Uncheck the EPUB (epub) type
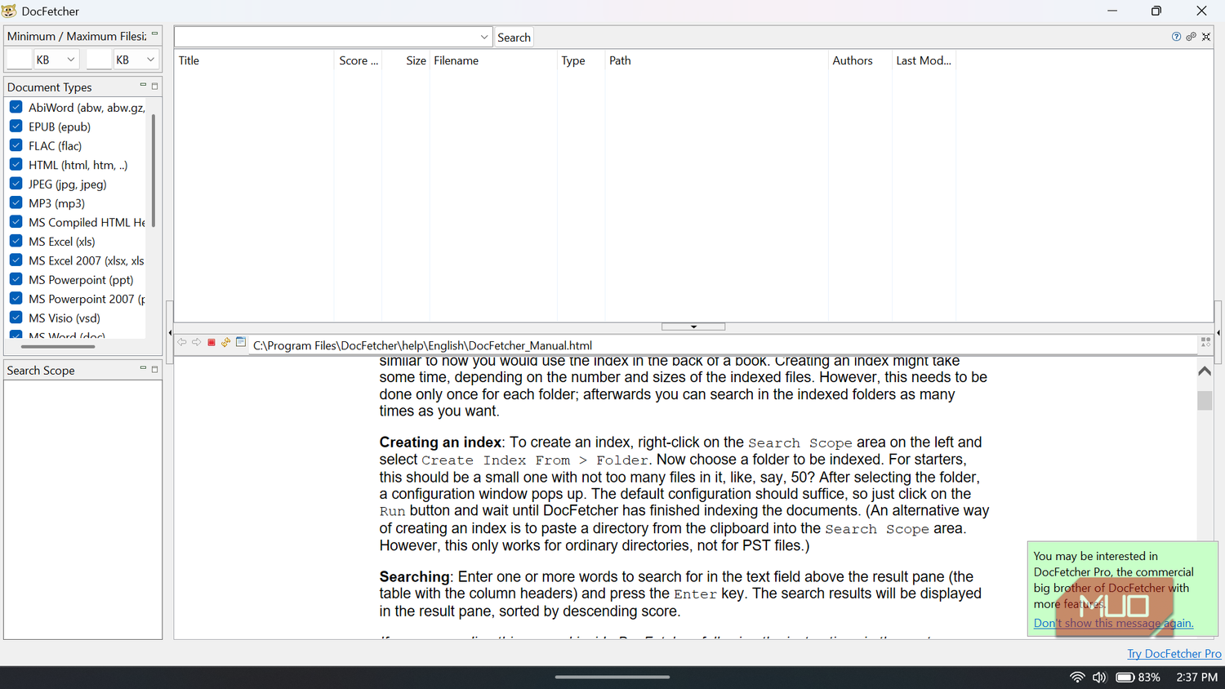The image size is (1225, 689). 16,127
